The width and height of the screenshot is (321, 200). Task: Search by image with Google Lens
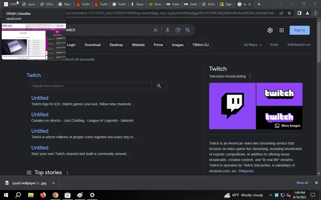tap(178, 30)
